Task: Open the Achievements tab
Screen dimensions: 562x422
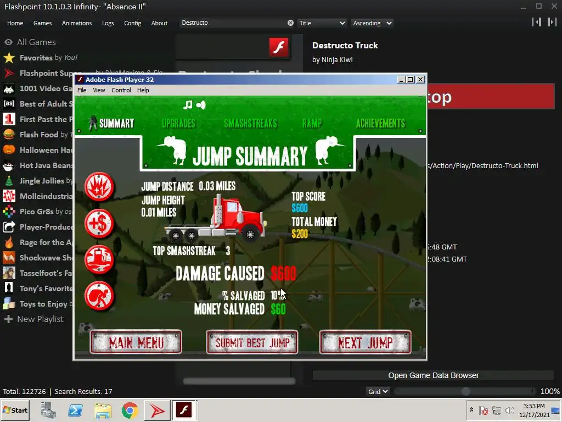Action: point(381,124)
